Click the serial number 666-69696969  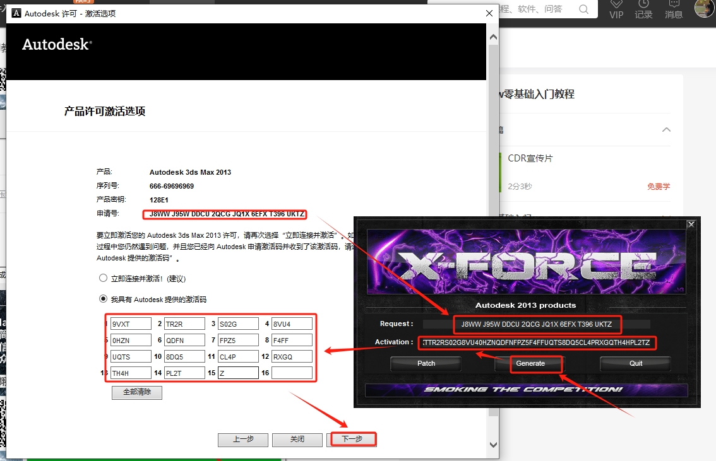coord(172,186)
